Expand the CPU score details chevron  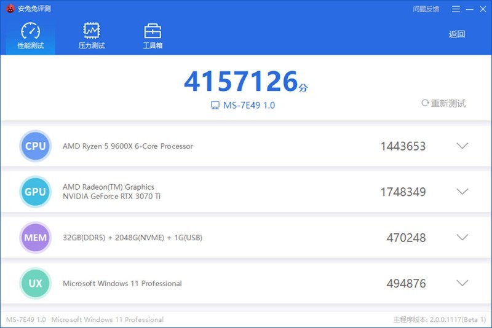pos(462,146)
